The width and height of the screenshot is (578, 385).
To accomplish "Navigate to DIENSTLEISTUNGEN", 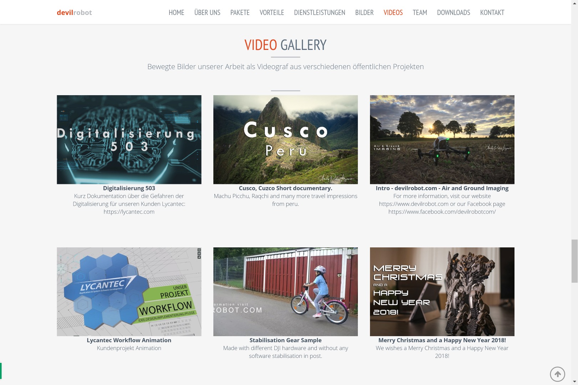I will (320, 12).
